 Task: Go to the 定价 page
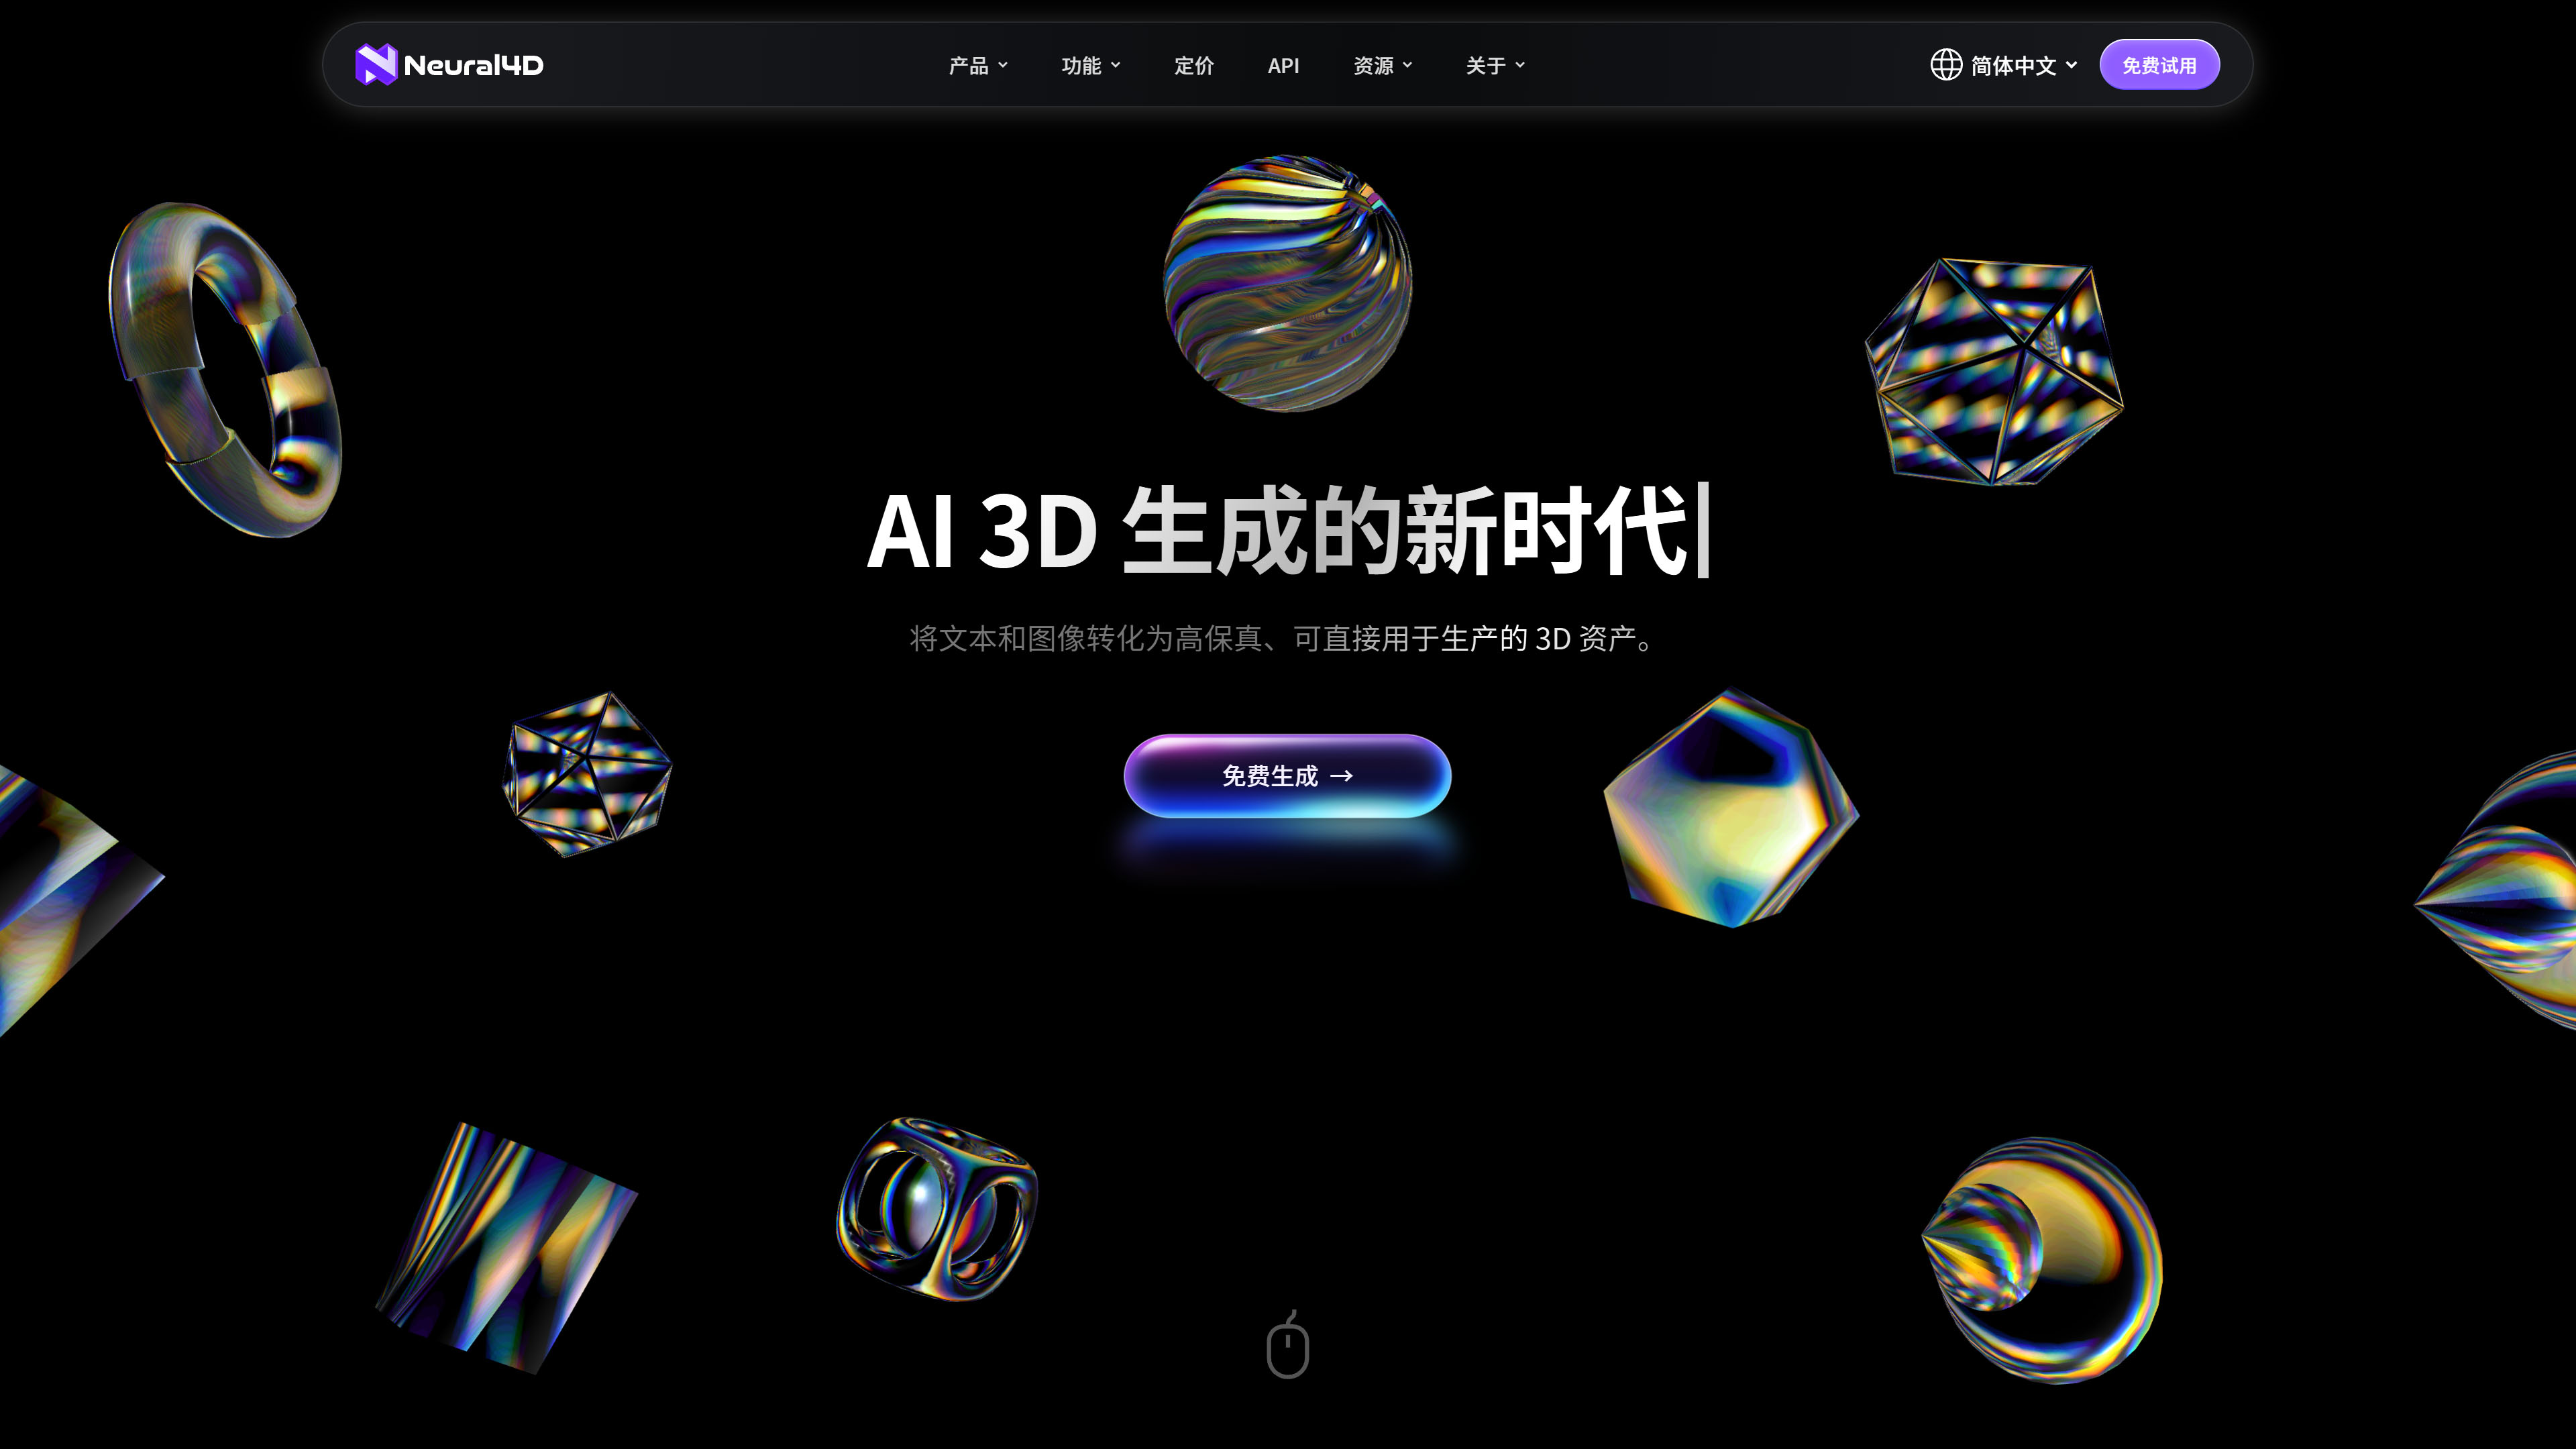coord(1194,66)
